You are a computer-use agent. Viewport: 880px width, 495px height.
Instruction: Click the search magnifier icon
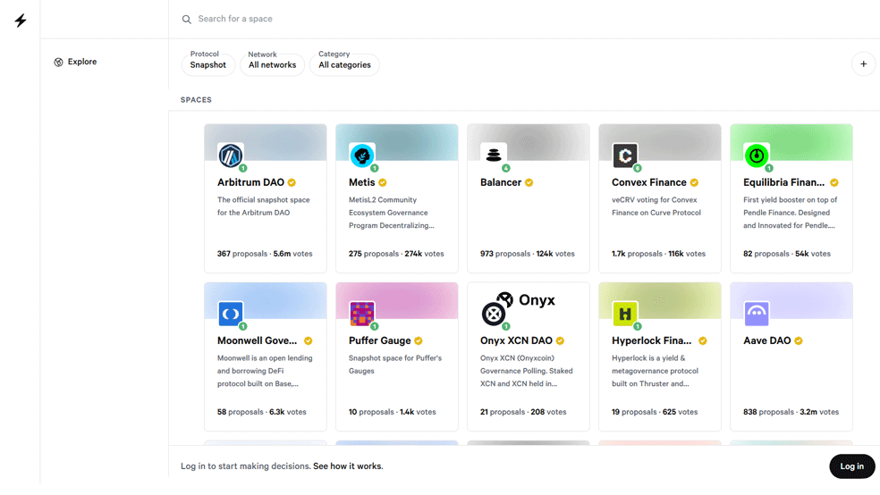186,19
